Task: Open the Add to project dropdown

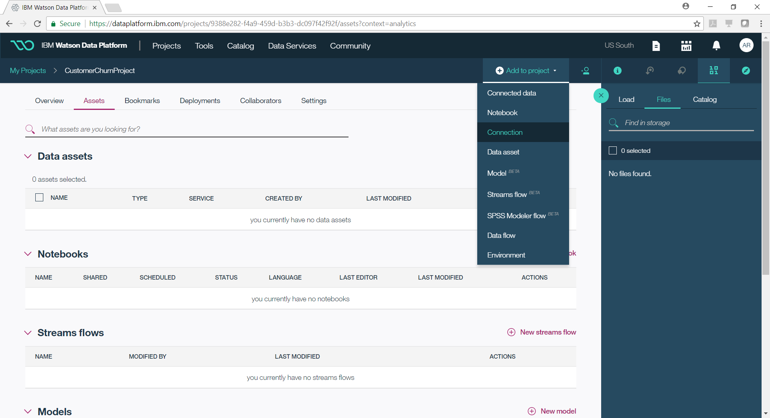Action: 526,71
